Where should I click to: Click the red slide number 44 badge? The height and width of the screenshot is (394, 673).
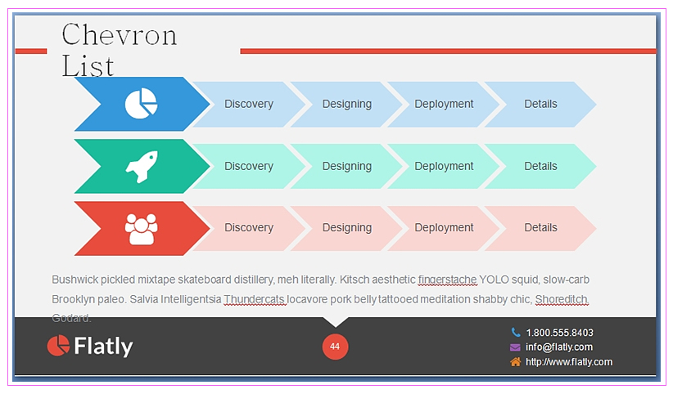(x=335, y=347)
